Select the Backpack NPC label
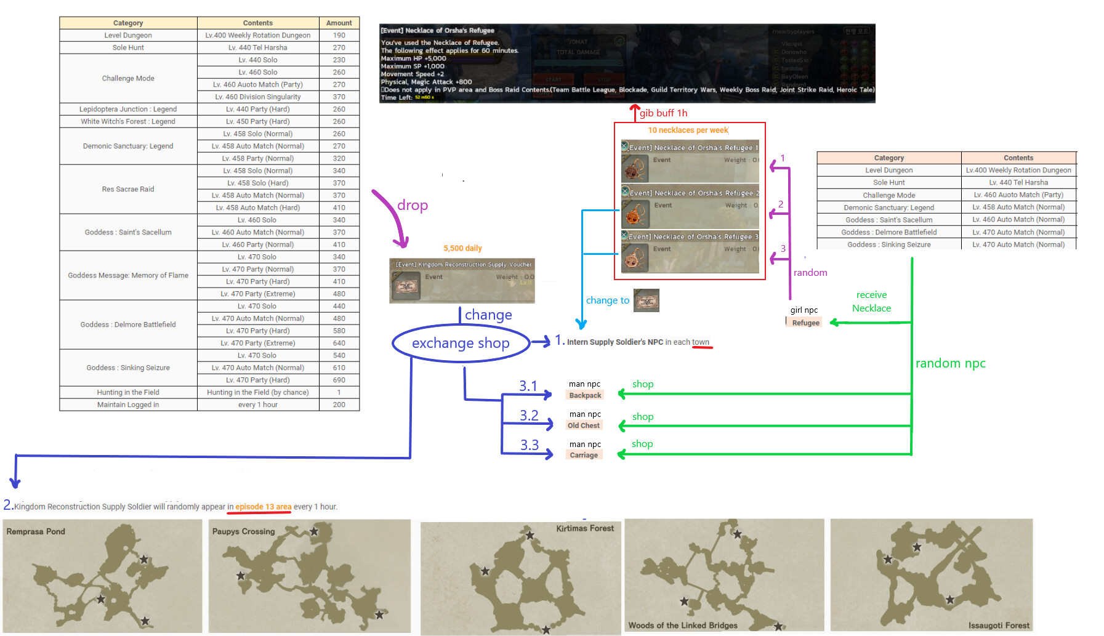This screenshot has height=636, width=1104. pos(585,395)
